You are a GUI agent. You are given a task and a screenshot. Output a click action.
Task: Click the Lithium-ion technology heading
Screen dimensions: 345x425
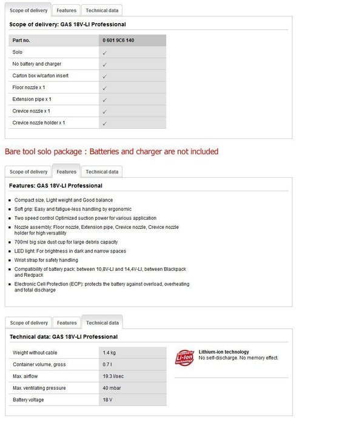point(224,352)
